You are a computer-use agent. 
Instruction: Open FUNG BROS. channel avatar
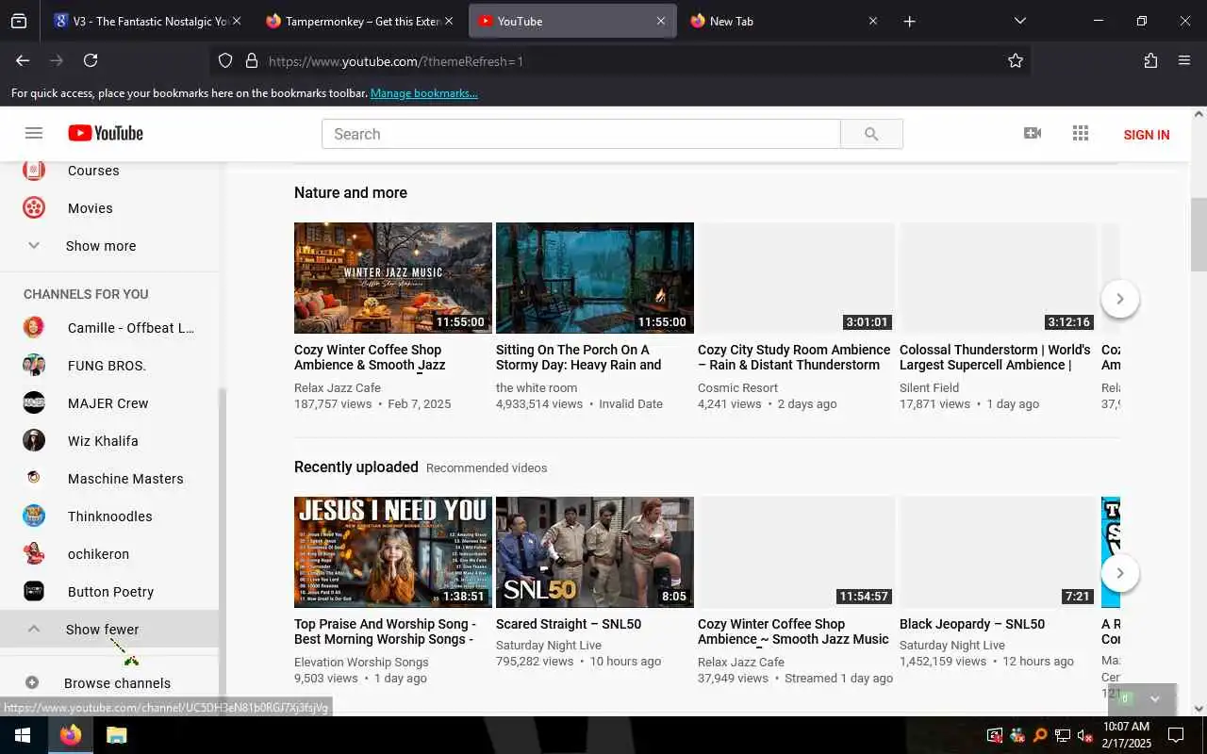tap(34, 366)
